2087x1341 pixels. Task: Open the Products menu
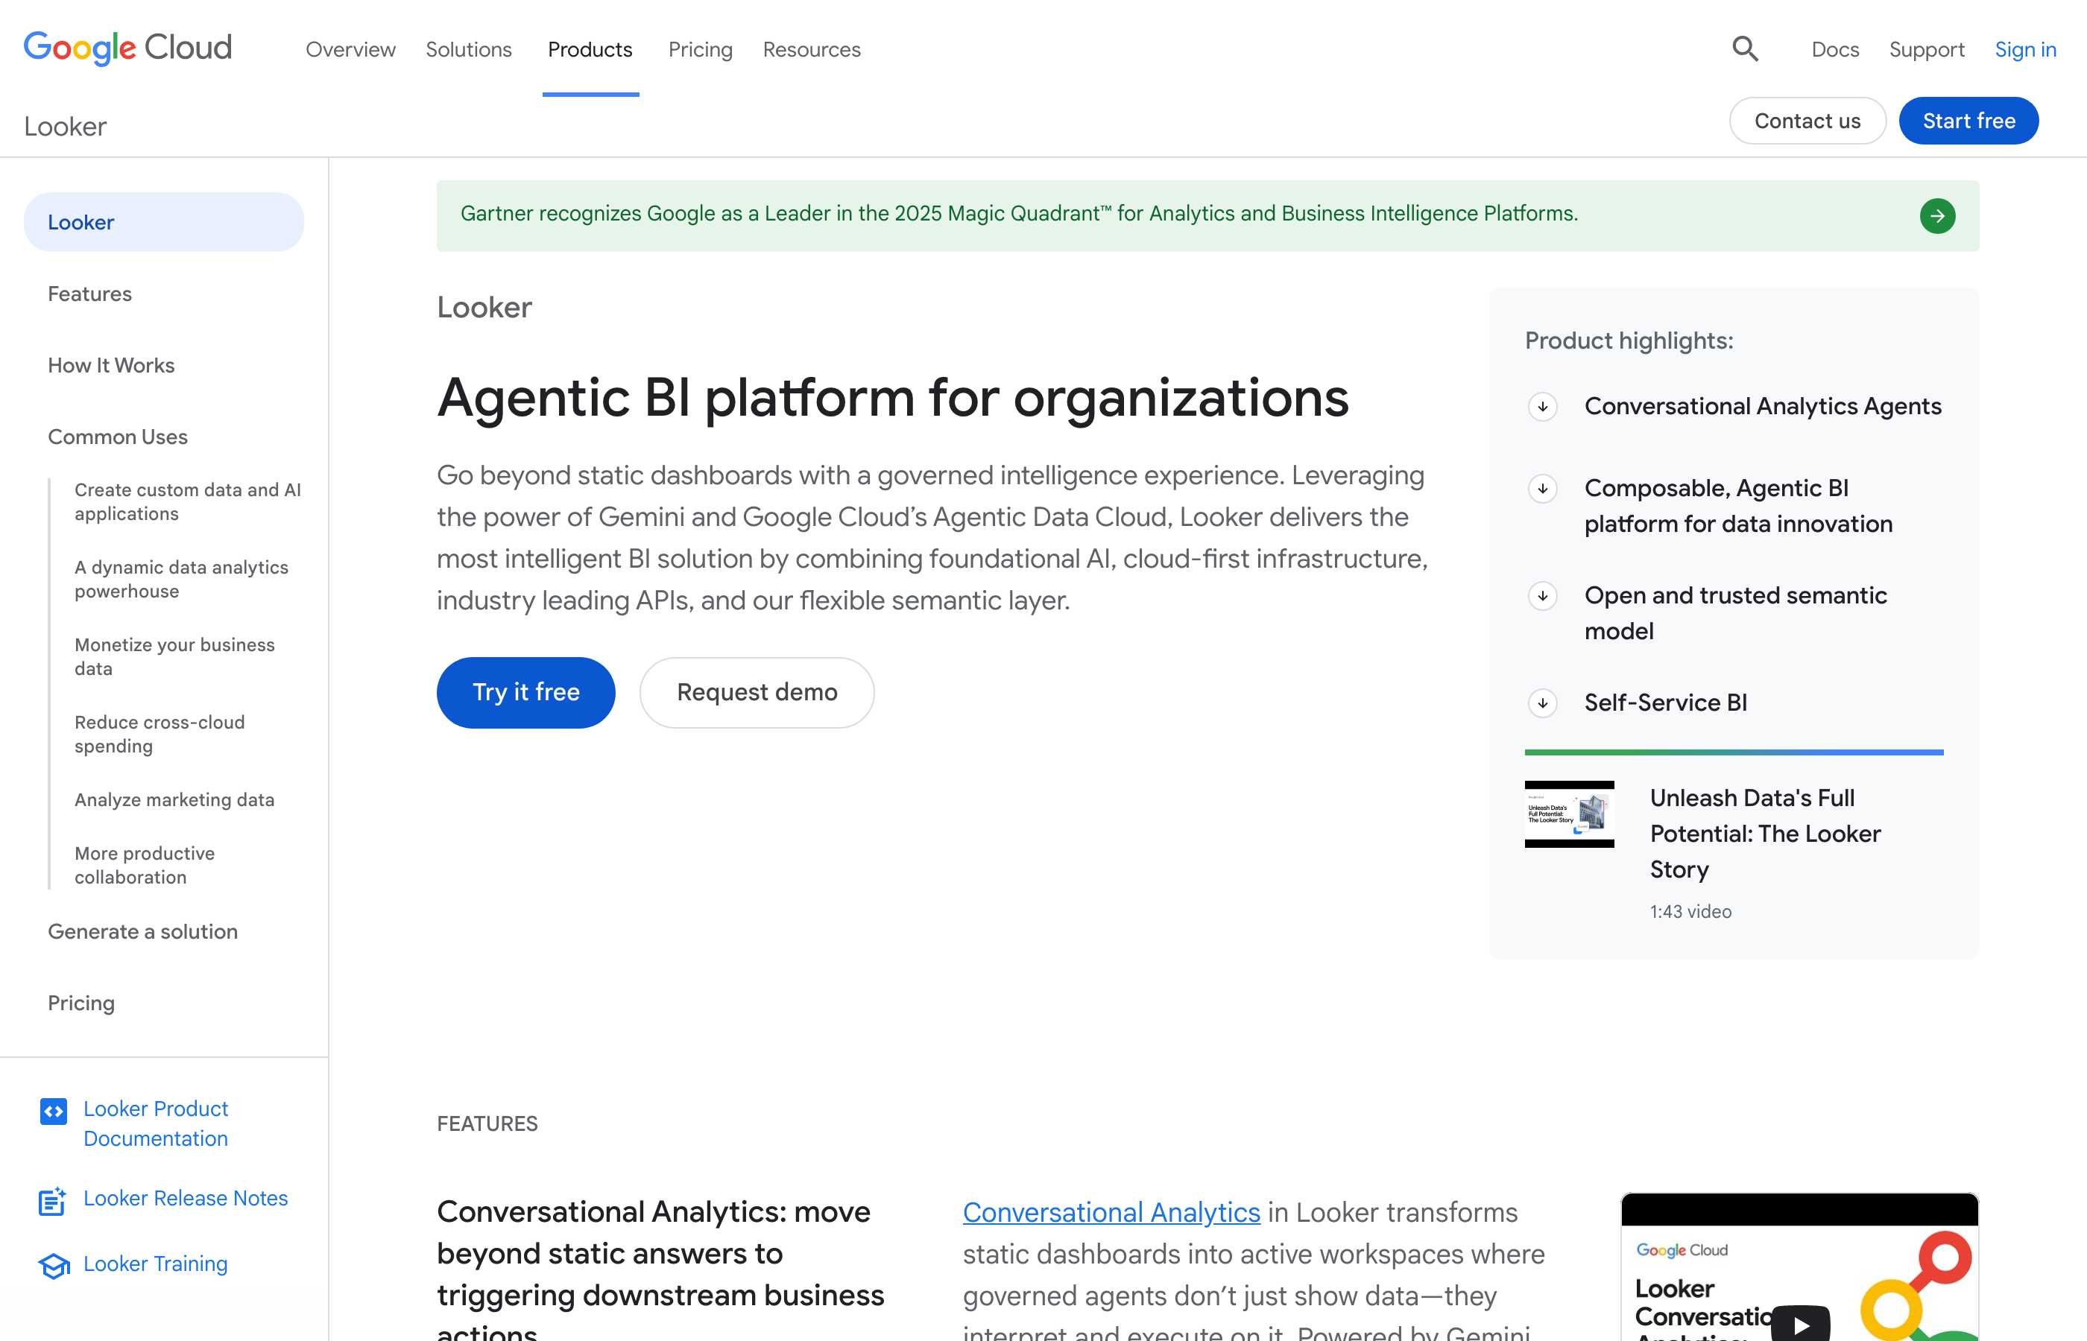590,50
